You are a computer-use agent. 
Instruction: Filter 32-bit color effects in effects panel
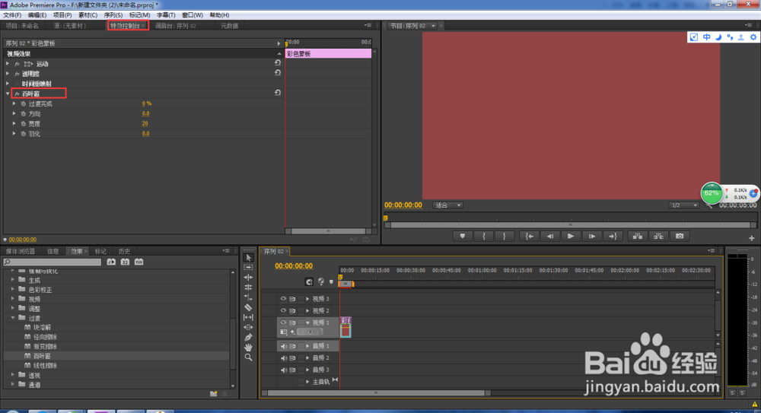125,262
